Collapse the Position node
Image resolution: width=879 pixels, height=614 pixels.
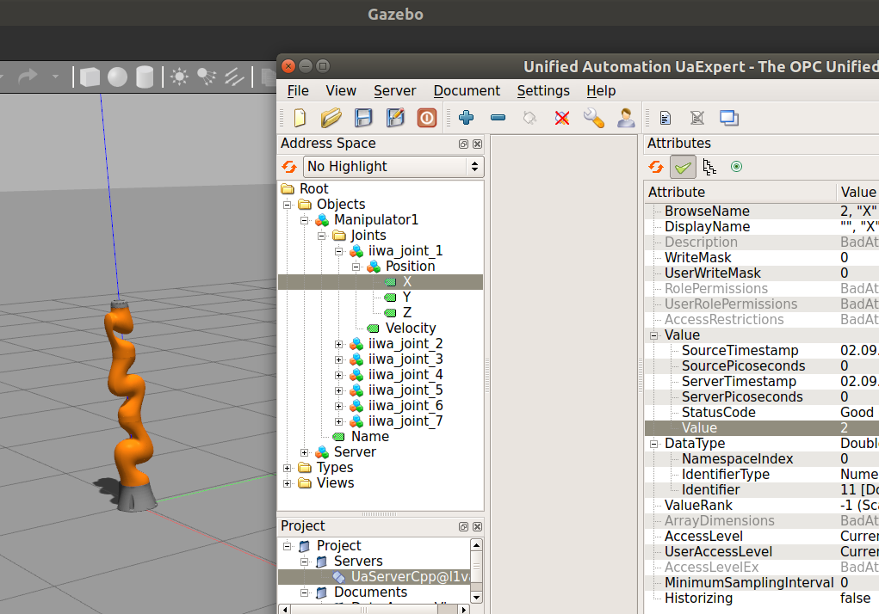tap(356, 267)
